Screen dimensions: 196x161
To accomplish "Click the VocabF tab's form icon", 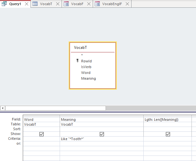I will click(66, 4).
